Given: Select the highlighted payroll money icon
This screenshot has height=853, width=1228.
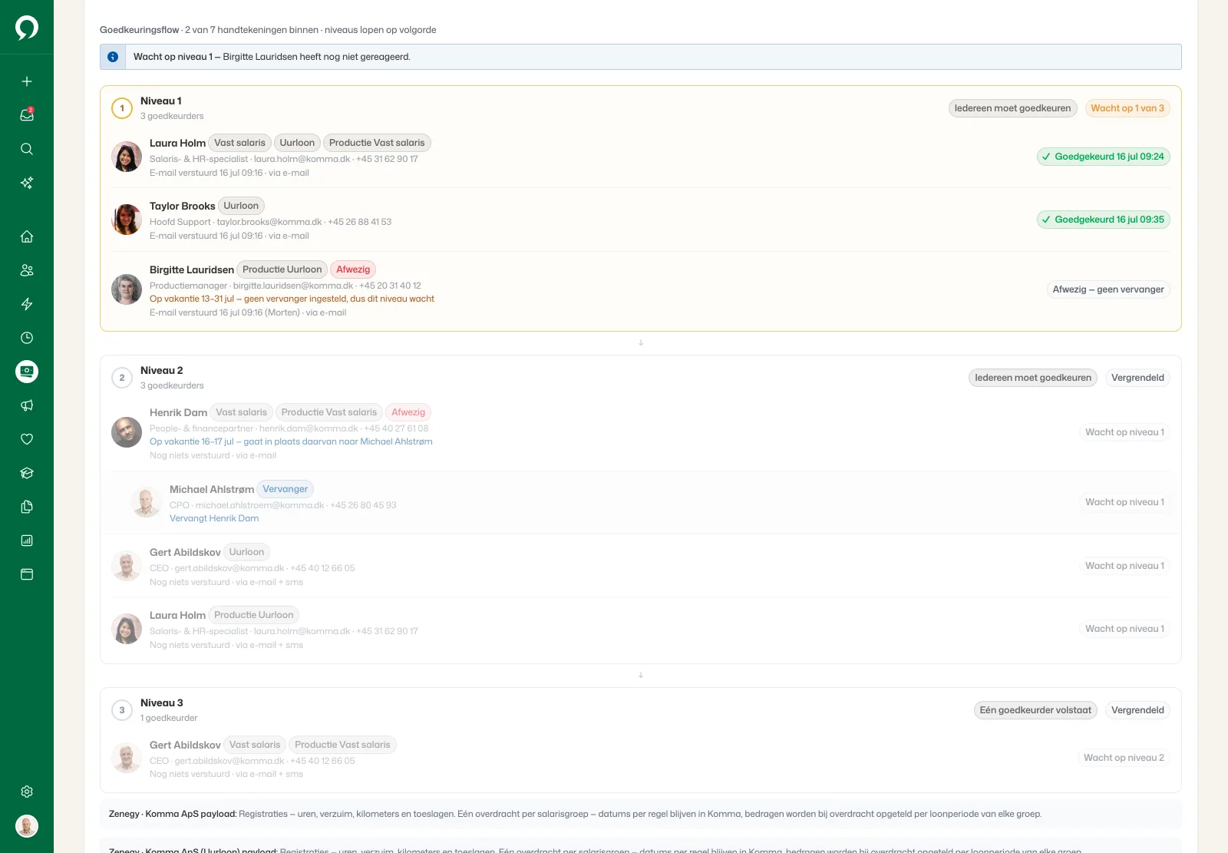Looking at the screenshot, I should pos(27,372).
